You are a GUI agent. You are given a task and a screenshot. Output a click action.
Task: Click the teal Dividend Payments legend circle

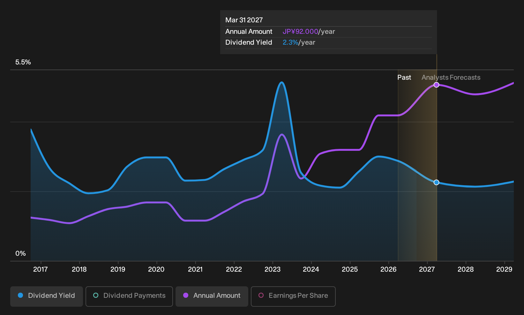pos(96,295)
